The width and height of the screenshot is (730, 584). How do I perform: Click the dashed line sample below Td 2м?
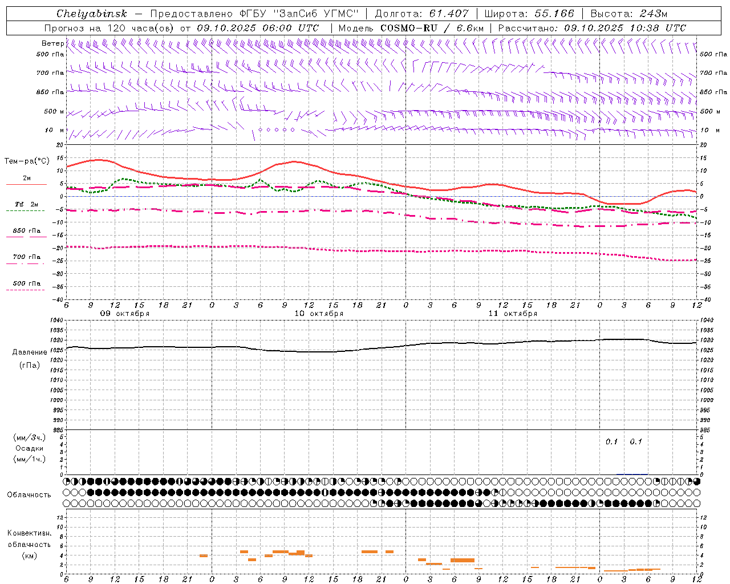click(x=25, y=211)
